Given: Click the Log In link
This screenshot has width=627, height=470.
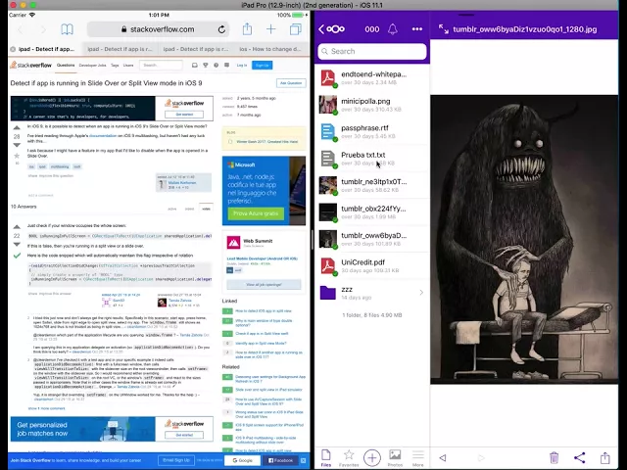Looking at the screenshot, I should tap(242, 66).
